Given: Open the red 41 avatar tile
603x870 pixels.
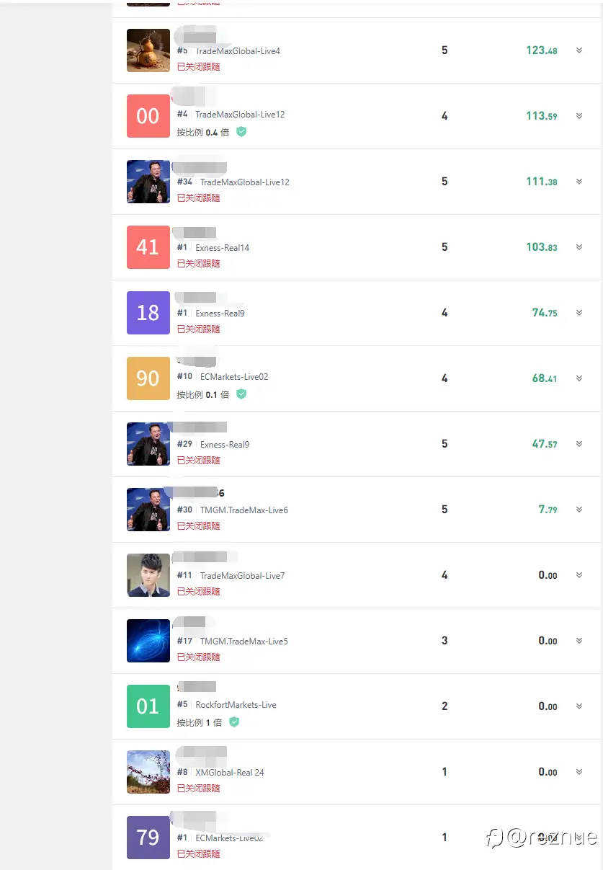Looking at the screenshot, I should [x=148, y=247].
